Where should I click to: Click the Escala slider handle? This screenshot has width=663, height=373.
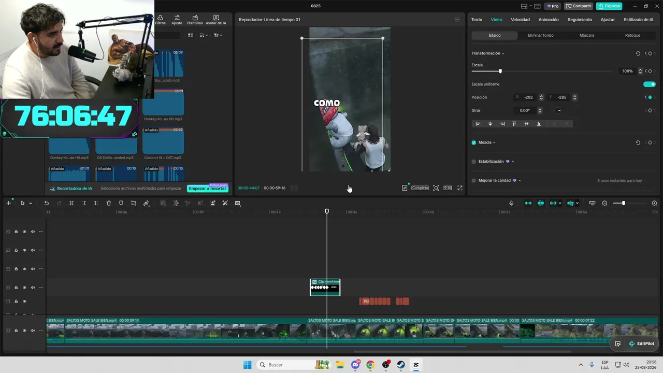pos(500,71)
